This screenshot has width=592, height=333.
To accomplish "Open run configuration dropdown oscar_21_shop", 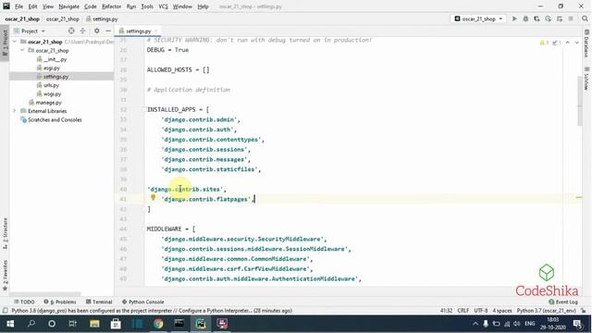I will (478, 18).
